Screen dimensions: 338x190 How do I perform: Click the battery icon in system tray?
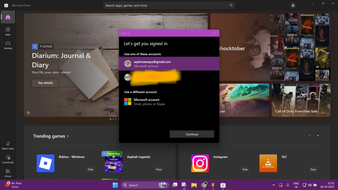pyautogui.click(x=315, y=185)
